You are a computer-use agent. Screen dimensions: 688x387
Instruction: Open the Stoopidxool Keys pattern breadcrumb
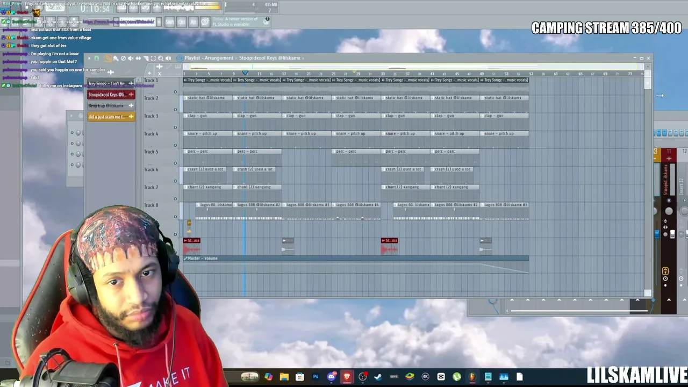click(x=270, y=58)
